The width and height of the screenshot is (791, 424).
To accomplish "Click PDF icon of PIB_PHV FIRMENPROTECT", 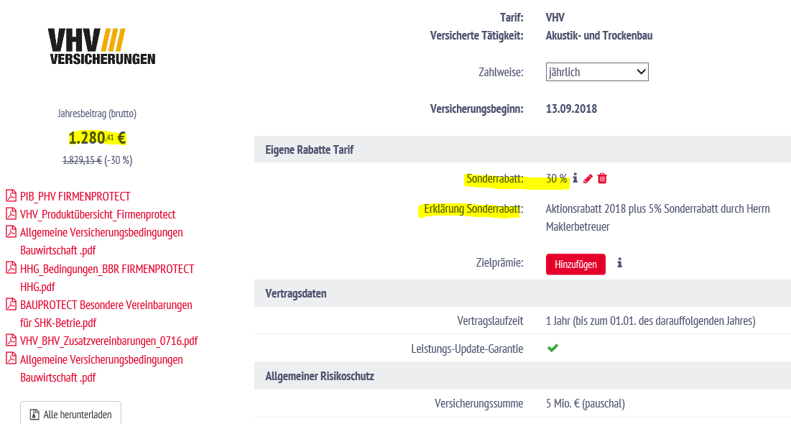I will click(x=11, y=196).
